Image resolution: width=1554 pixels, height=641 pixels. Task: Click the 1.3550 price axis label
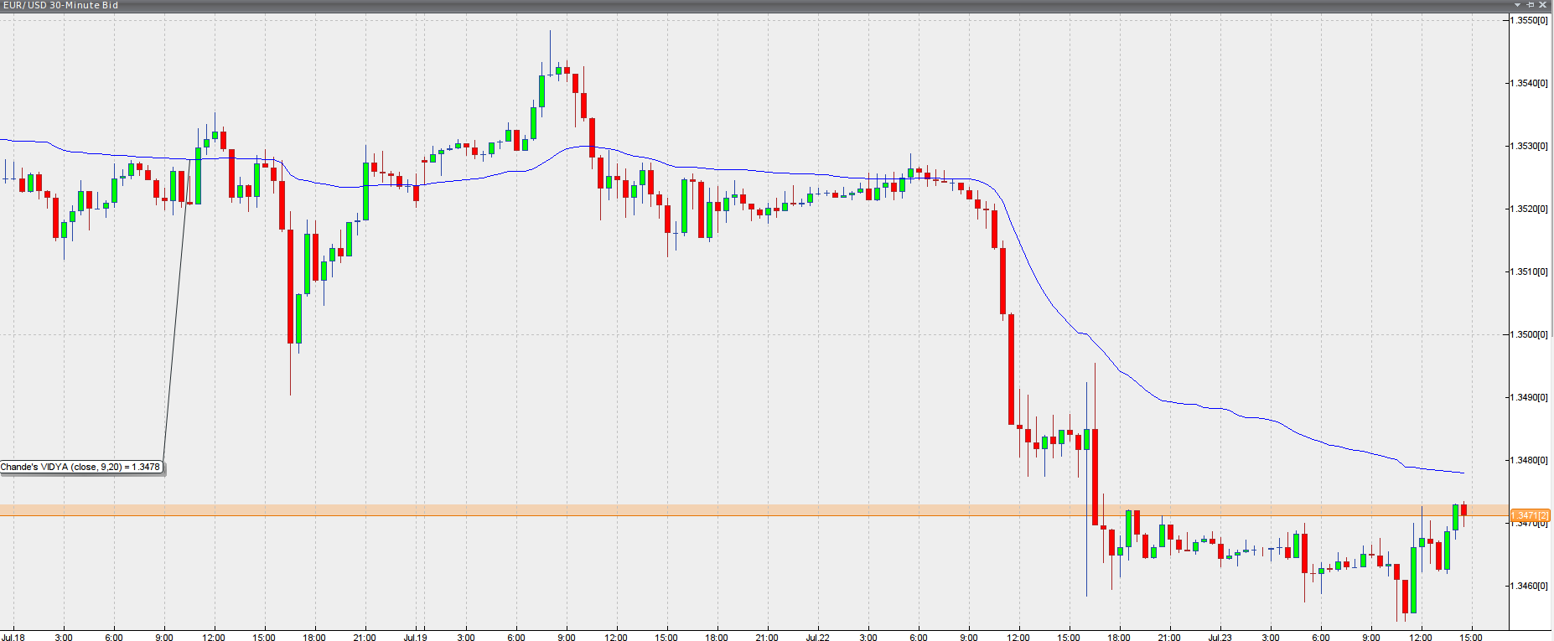tap(1530, 20)
